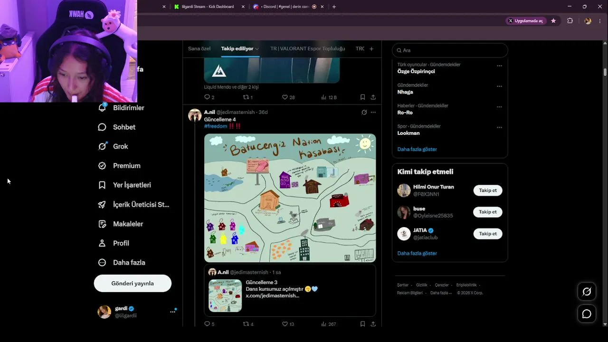Screen dimensions: 608x342
Task: Open Batucengiz Nation Kasabası map image
Action: click(290, 198)
